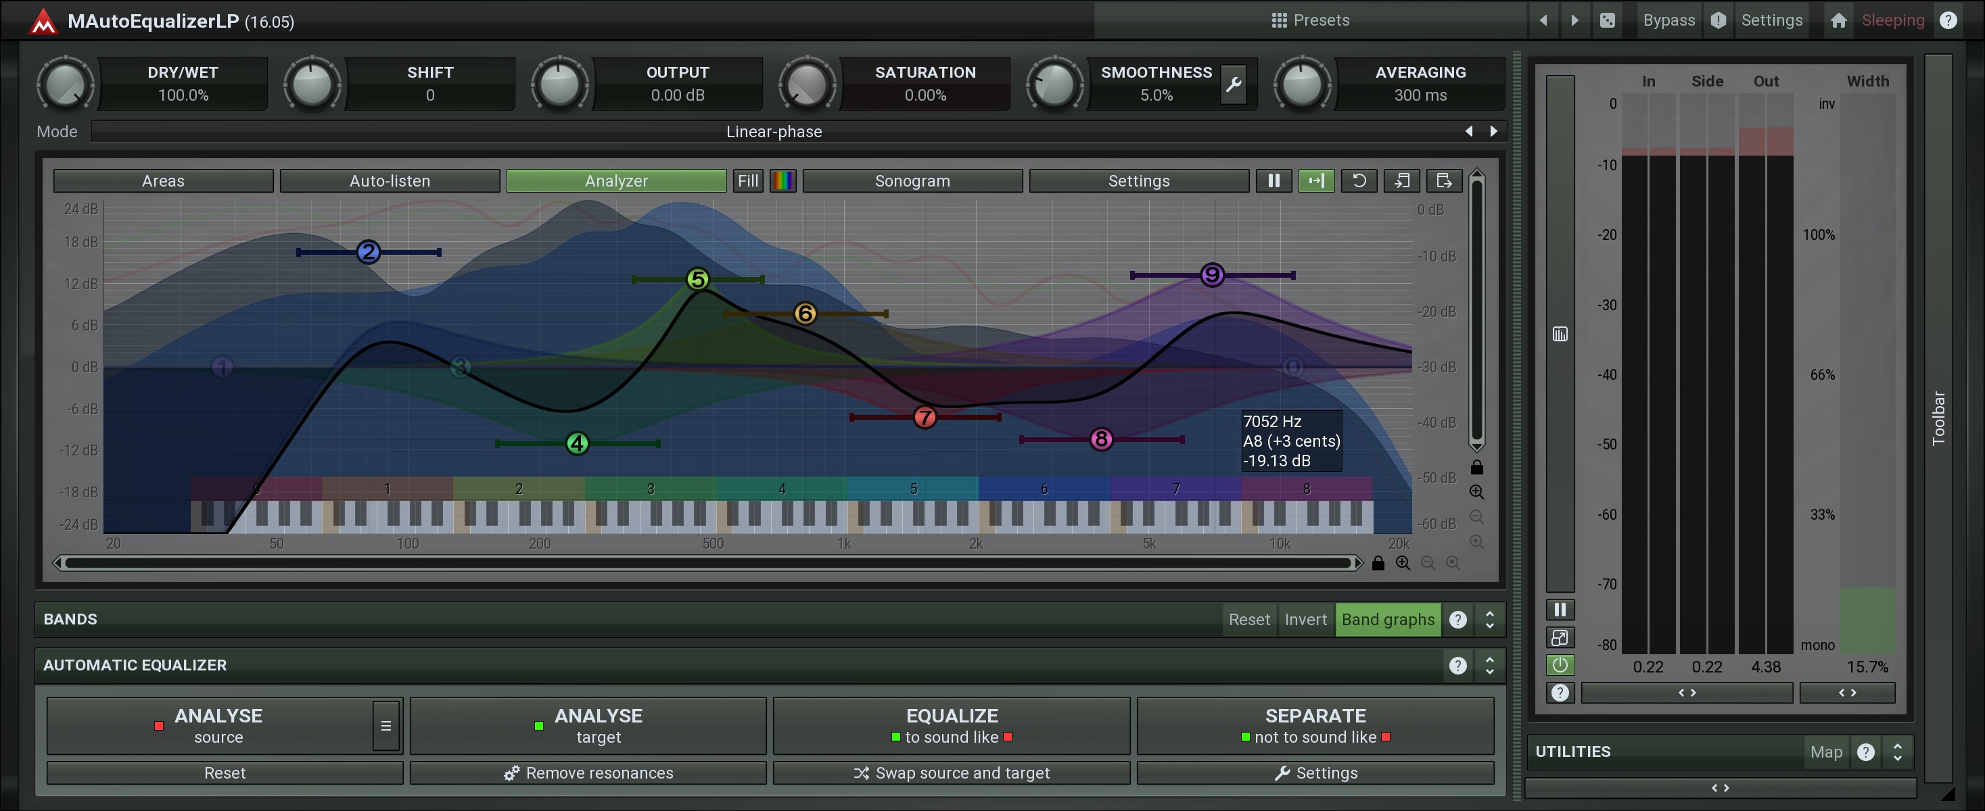
Task: Click the MeldaProduction logo icon
Action: tap(43, 21)
